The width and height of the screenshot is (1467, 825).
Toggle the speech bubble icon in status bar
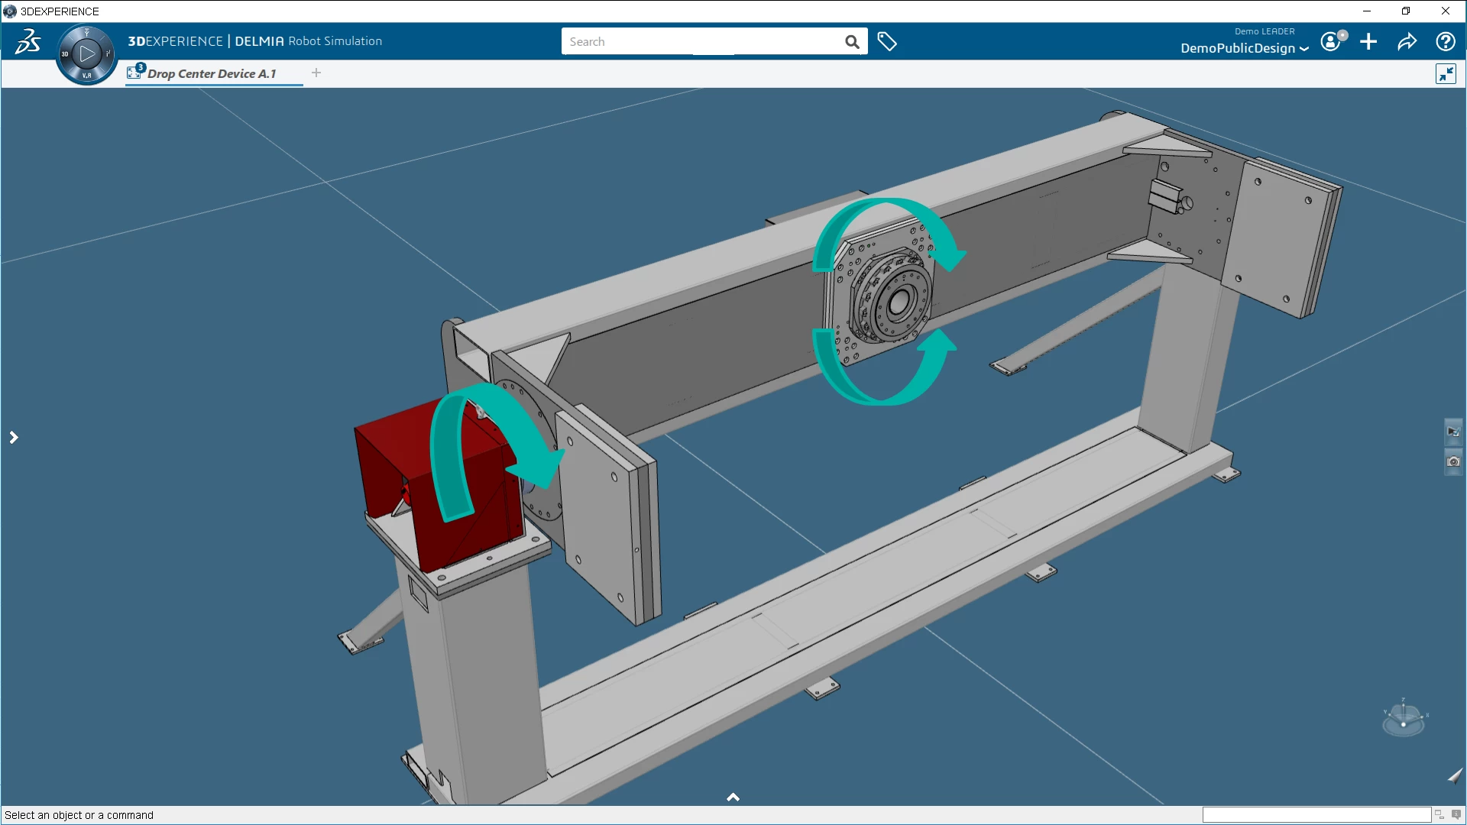tap(1456, 814)
